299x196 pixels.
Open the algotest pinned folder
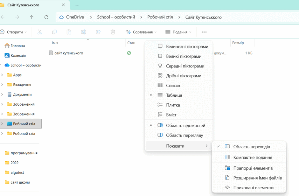(x=14, y=172)
